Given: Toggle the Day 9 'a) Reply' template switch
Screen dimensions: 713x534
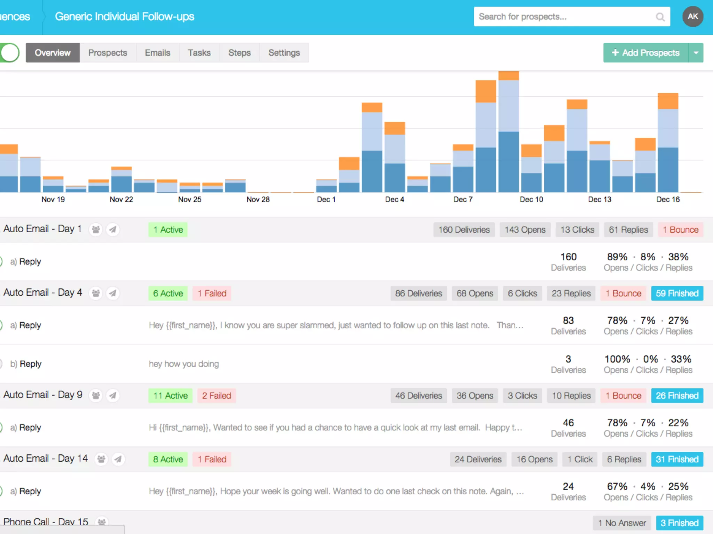Looking at the screenshot, I should click(x=1, y=427).
